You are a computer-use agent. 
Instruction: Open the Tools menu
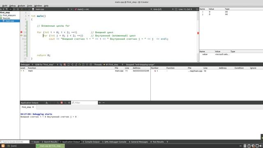tap(30, 6)
